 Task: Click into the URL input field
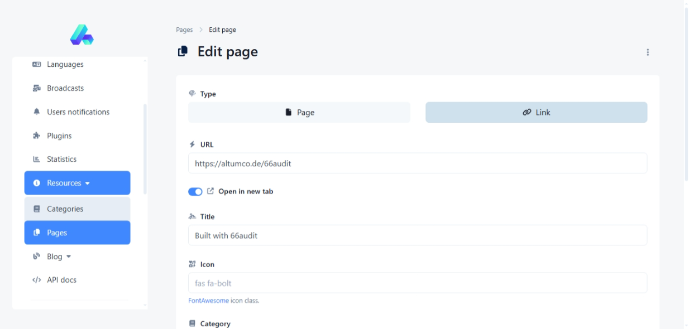point(417,163)
